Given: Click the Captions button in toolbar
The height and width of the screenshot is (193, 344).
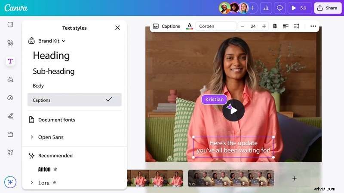Looking at the screenshot, I should (166, 26).
